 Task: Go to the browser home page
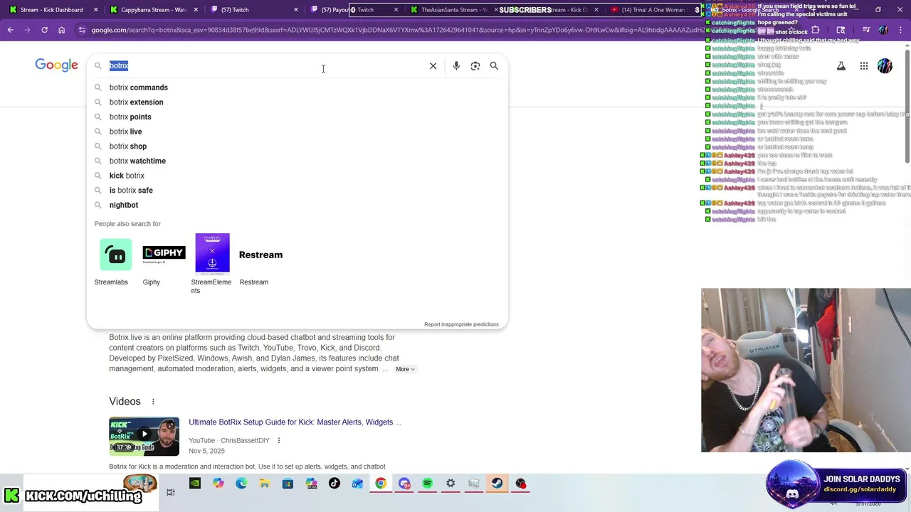[61, 30]
